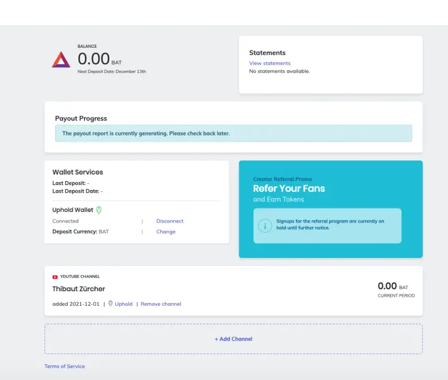Click the Thibaut Zürcher channel name
Viewport: 448px width, 380px height.
tap(79, 289)
